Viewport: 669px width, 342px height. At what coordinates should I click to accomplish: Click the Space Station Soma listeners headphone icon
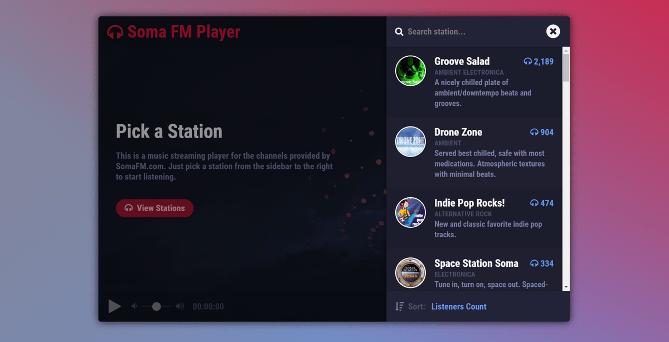point(534,263)
